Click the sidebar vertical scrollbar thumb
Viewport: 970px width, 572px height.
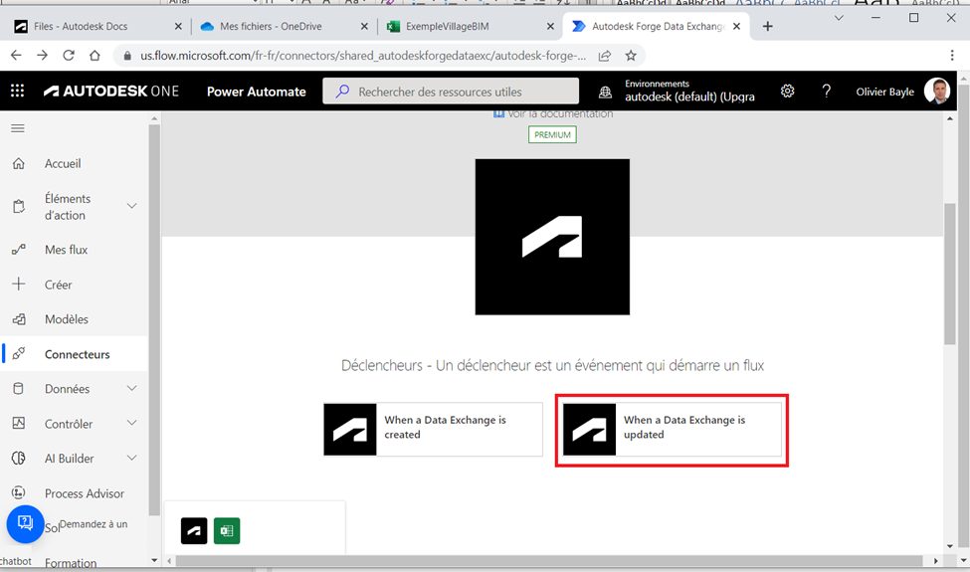tap(154, 319)
